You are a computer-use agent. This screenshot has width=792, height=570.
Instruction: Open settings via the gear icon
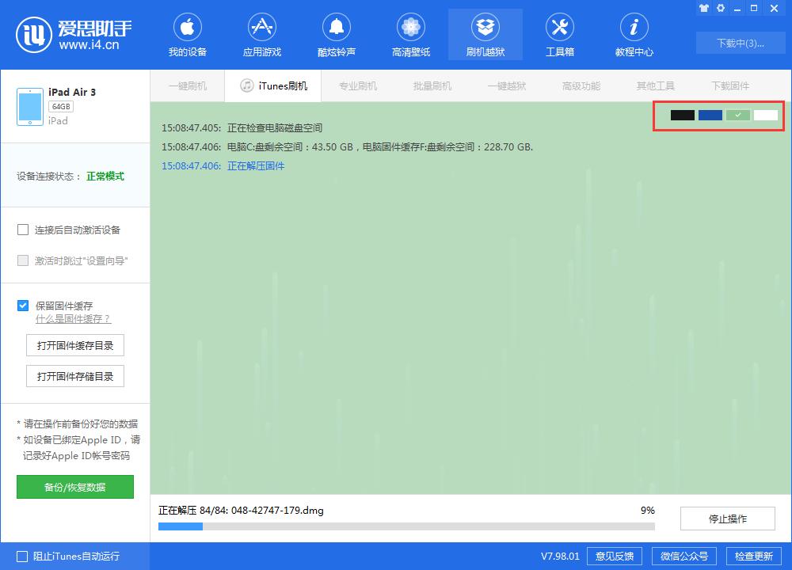720,8
